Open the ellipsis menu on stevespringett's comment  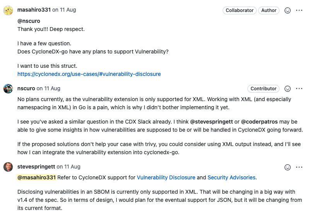(299, 167)
